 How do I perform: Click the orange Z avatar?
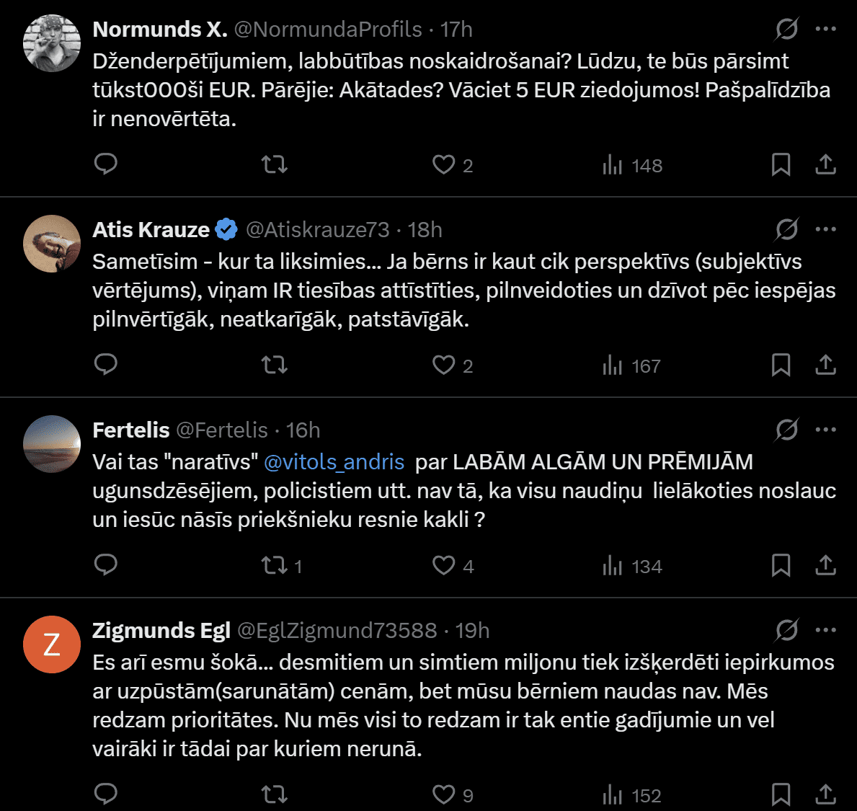52,644
